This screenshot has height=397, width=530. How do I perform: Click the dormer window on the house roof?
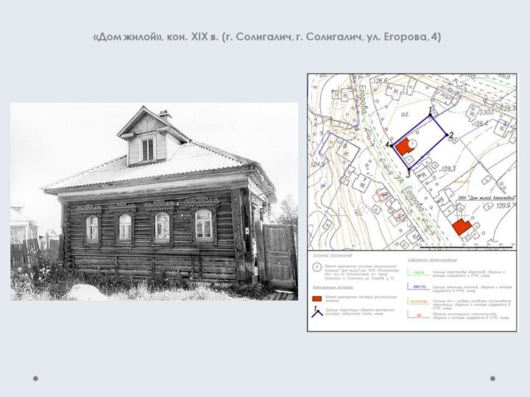click(x=148, y=149)
